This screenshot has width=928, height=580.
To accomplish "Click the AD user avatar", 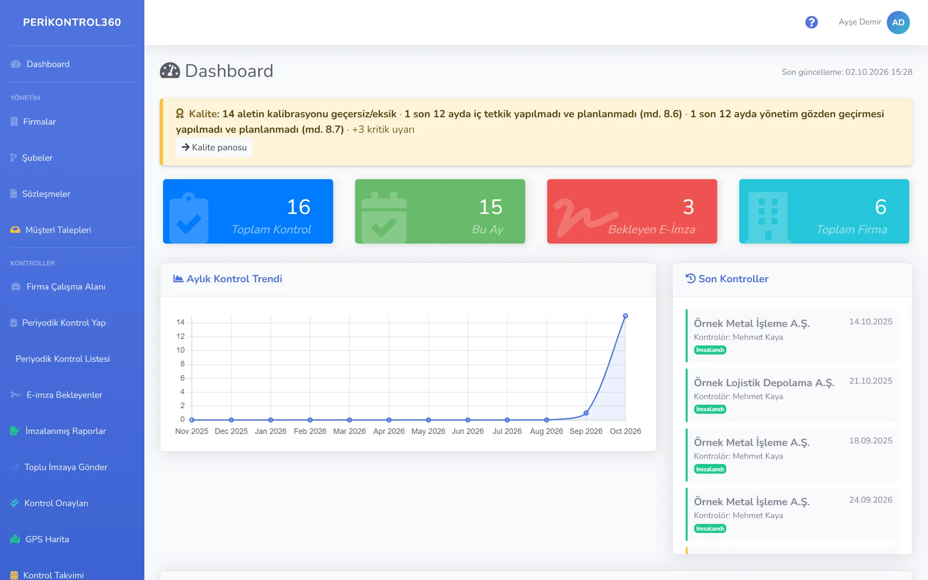I will (898, 22).
